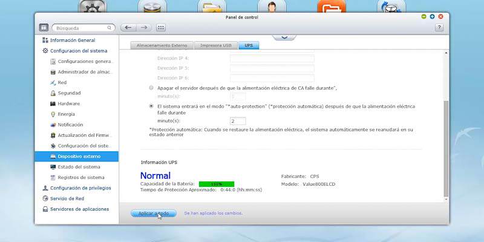Click the shutdown minutes field
484x242 pixels.
(x=238, y=97)
